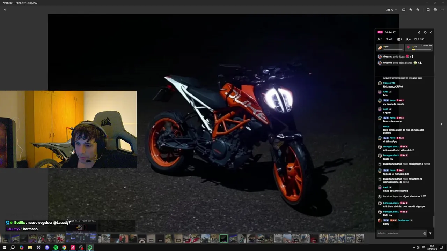This screenshot has width=447, height=251.
Task: Open the star goal 0/10 card
Action: coord(390,47)
